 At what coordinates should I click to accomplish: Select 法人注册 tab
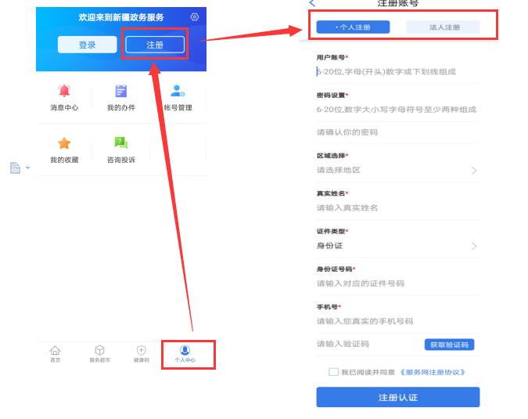pos(444,27)
